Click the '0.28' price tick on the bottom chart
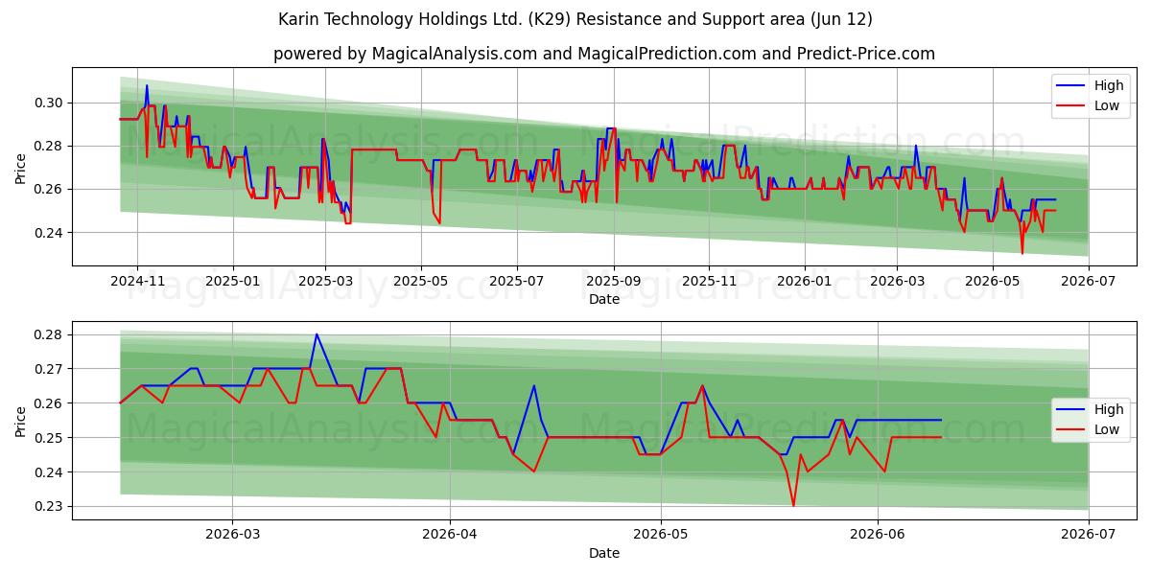This screenshot has width=1151, height=575. [49, 334]
